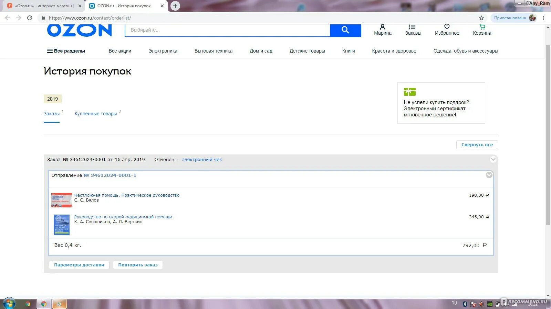Open the Chrome three-dot menu
The height and width of the screenshot is (309, 551).
point(544,18)
